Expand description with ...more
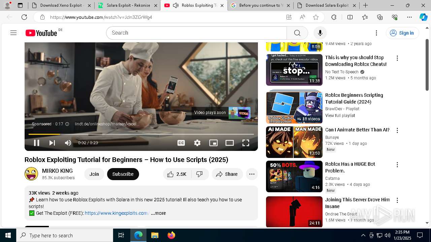Screen dimensions: 431x242 [x=158, y=213]
